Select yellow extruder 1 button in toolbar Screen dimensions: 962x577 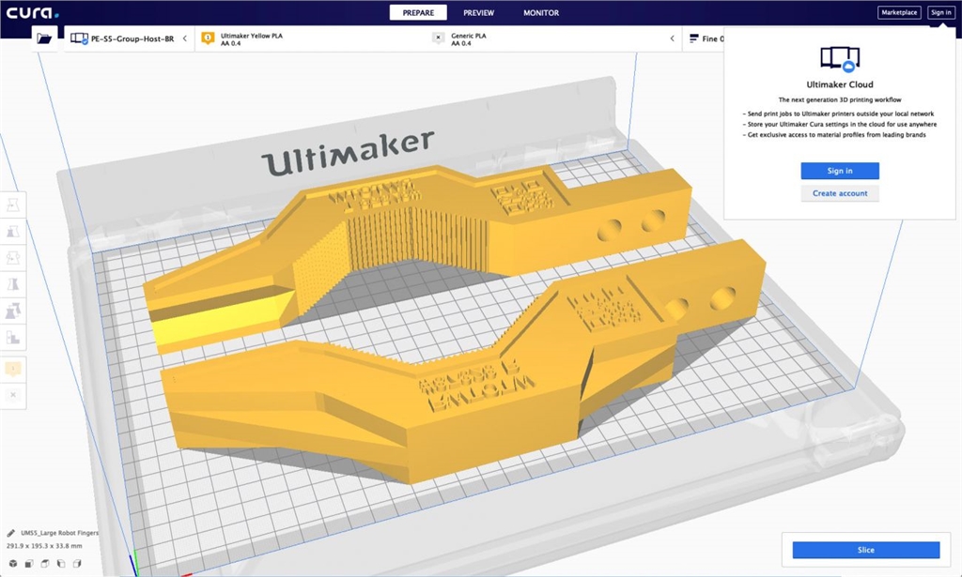tap(13, 369)
